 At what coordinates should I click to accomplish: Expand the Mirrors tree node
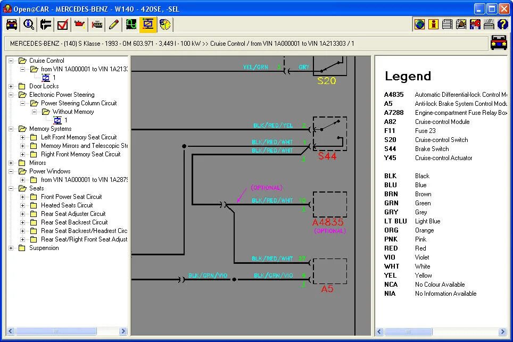(11, 163)
